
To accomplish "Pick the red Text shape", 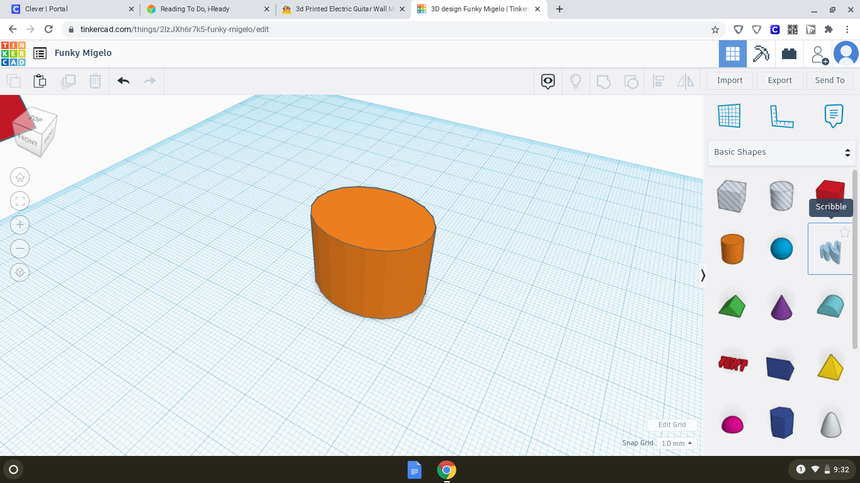I will click(x=733, y=363).
